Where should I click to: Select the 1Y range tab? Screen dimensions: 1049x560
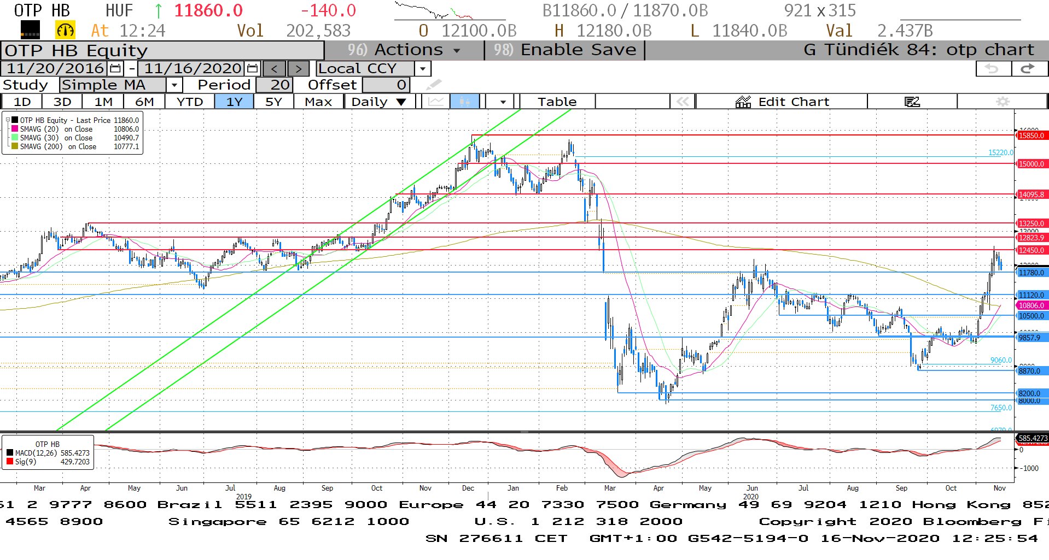(234, 102)
